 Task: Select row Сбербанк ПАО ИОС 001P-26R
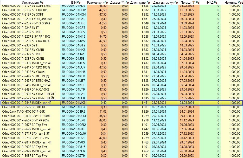click(122, 112)
